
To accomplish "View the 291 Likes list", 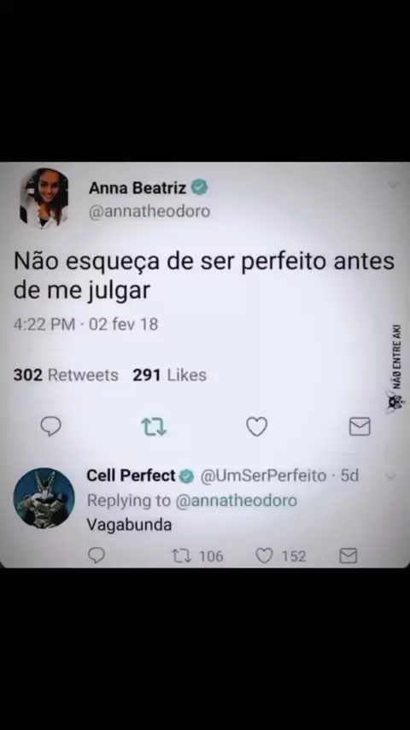I will (x=169, y=374).
